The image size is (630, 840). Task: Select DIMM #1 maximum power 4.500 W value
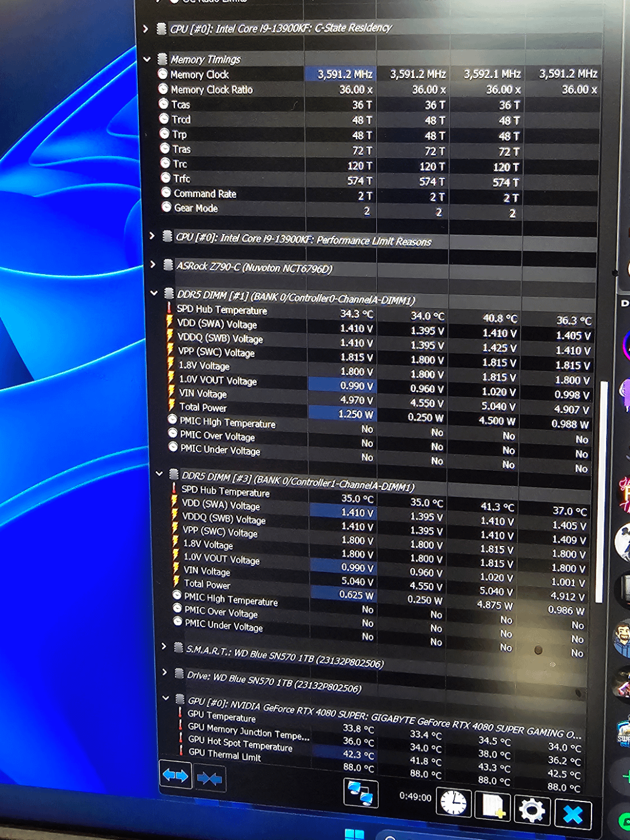(497, 421)
